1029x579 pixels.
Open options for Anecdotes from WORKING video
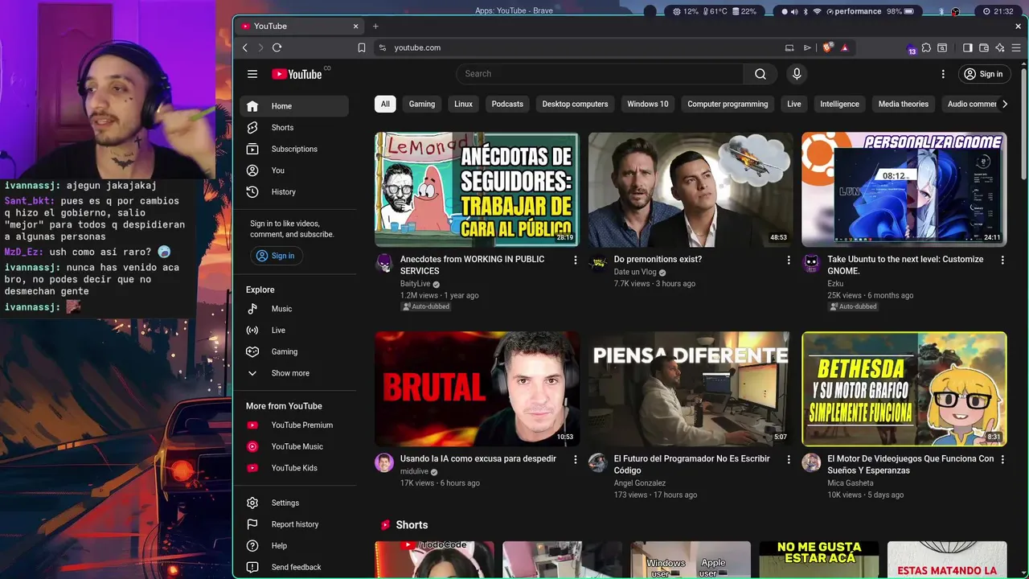point(575,260)
